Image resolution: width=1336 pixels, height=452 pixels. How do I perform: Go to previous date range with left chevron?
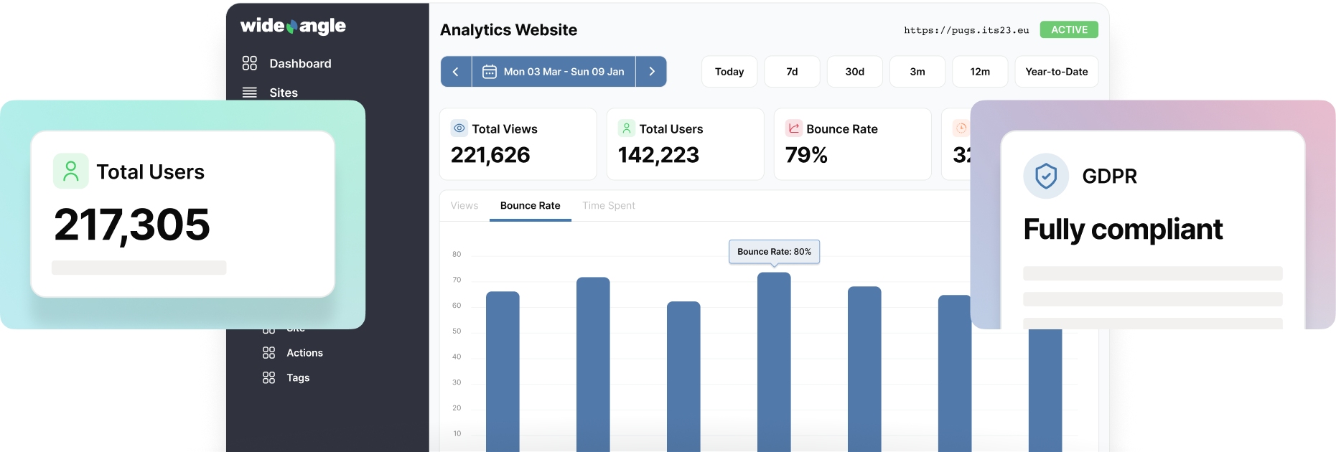click(456, 72)
